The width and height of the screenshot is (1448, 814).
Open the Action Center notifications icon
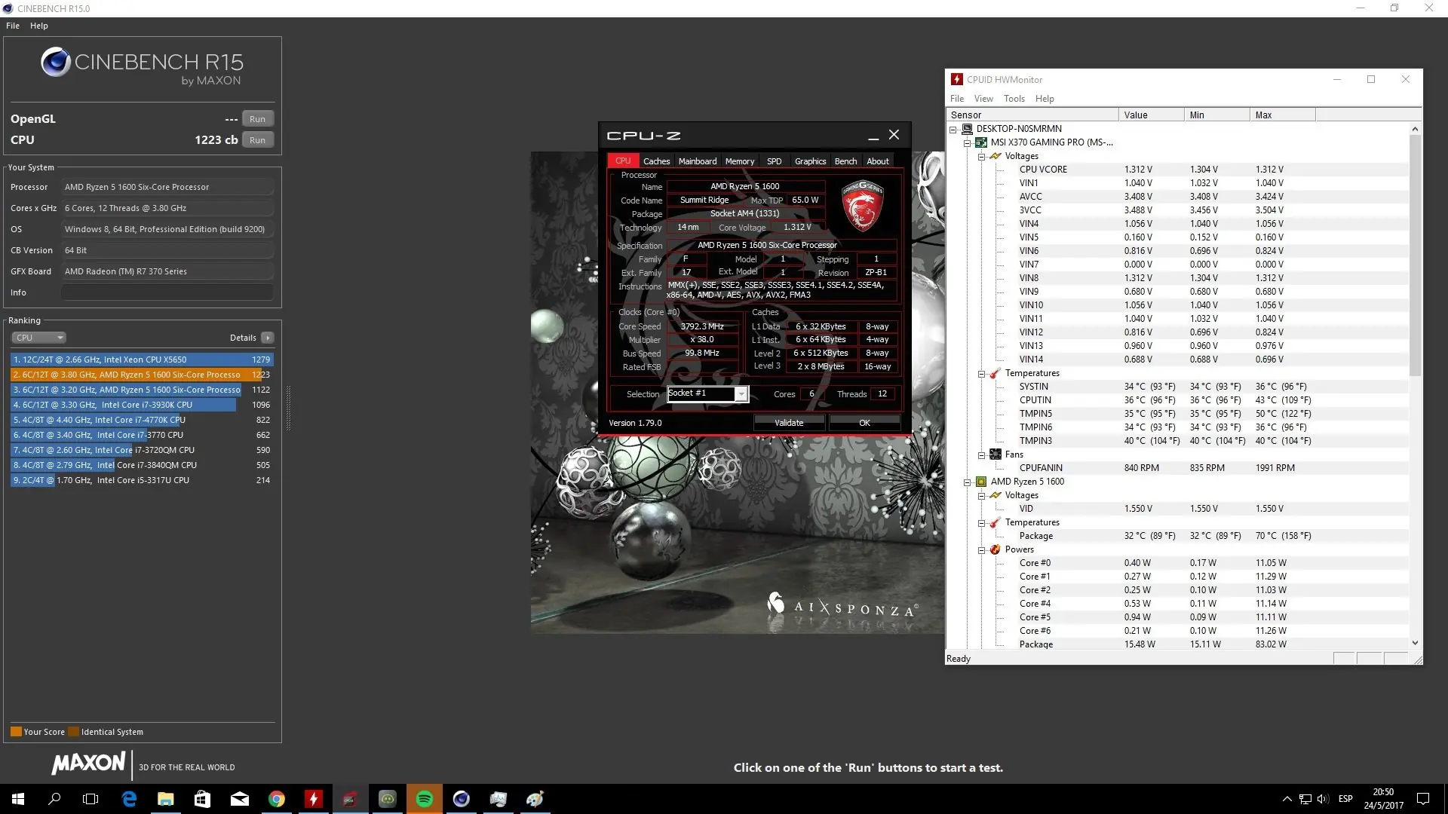(x=1423, y=799)
